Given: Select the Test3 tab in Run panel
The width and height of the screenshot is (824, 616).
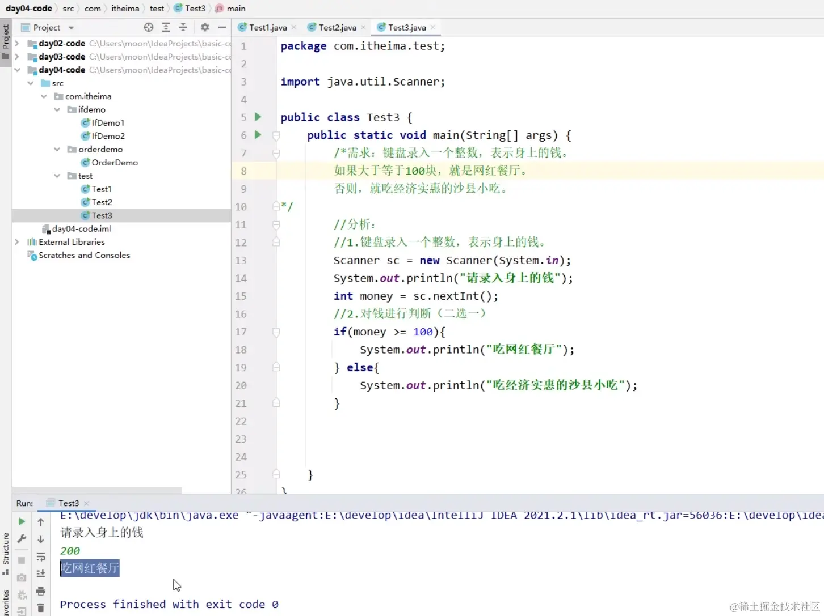Looking at the screenshot, I should click(68, 503).
